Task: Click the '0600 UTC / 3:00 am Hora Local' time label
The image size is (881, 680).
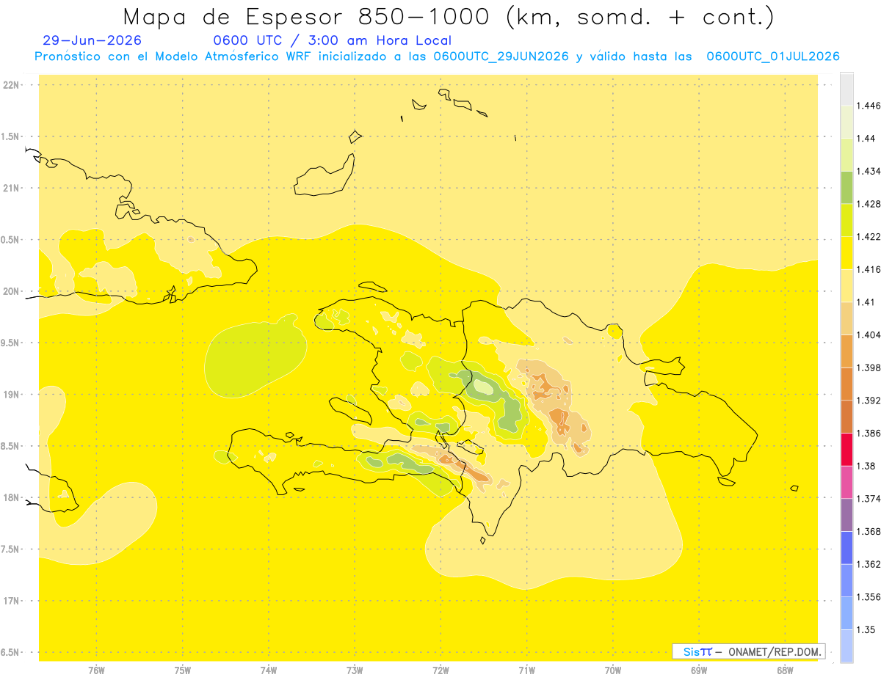Action: pyautogui.click(x=332, y=41)
